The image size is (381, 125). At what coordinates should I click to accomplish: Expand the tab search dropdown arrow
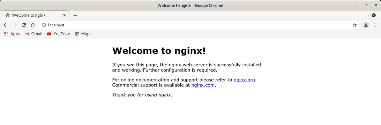point(374,15)
